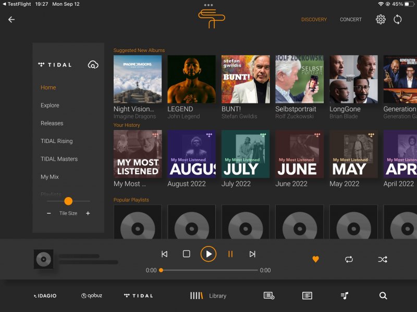
Task: Switch to the DISCOVERY tab
Action: point(314,20)
